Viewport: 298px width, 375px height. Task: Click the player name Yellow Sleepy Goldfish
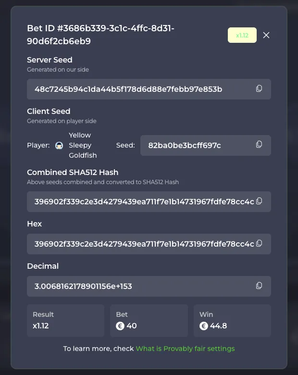pyautogui.click(x=83, y=145)
